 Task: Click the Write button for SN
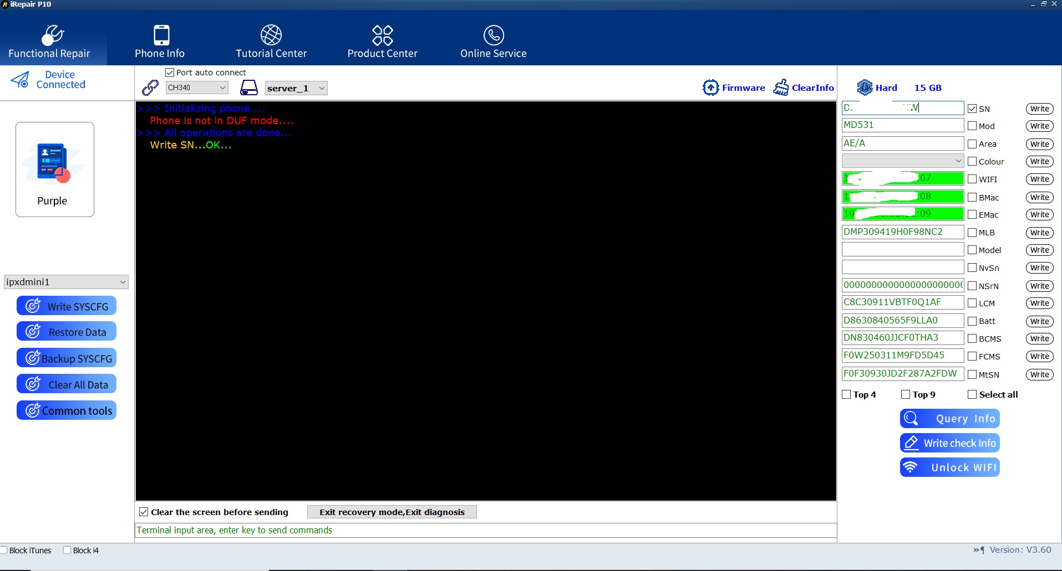(1040, 109)
